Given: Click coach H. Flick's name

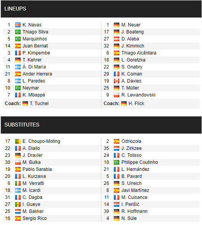Looking at the screenshot, I should tap(136, 104).
